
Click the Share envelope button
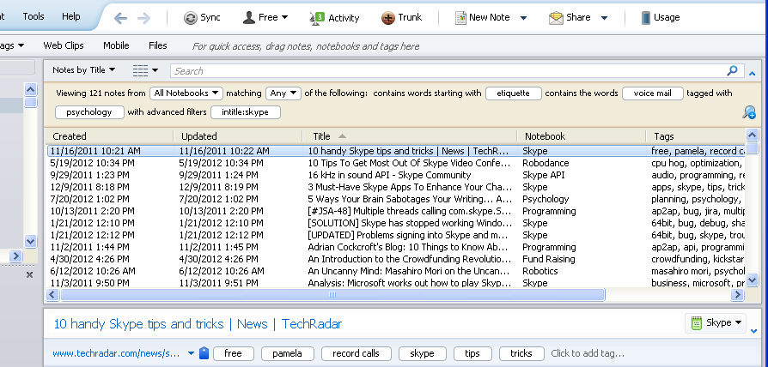pyautogui.click(x=570, y=18)
